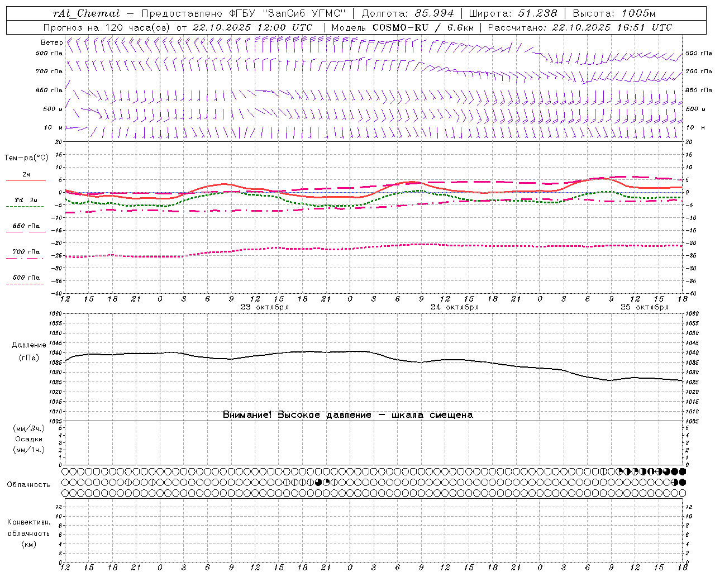Click the '(мм/3ч.)' precipitation unit label
The height and width of the screenshot is (572, 715).
point(29,428)
